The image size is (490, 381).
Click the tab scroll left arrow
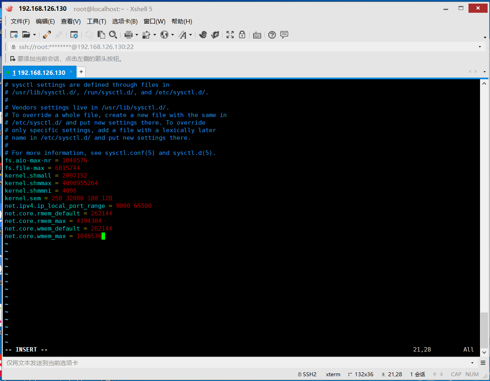pos(470,72)
